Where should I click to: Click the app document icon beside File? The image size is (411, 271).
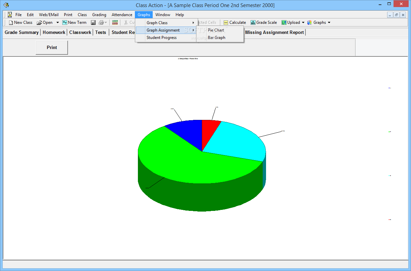(9, 15)
